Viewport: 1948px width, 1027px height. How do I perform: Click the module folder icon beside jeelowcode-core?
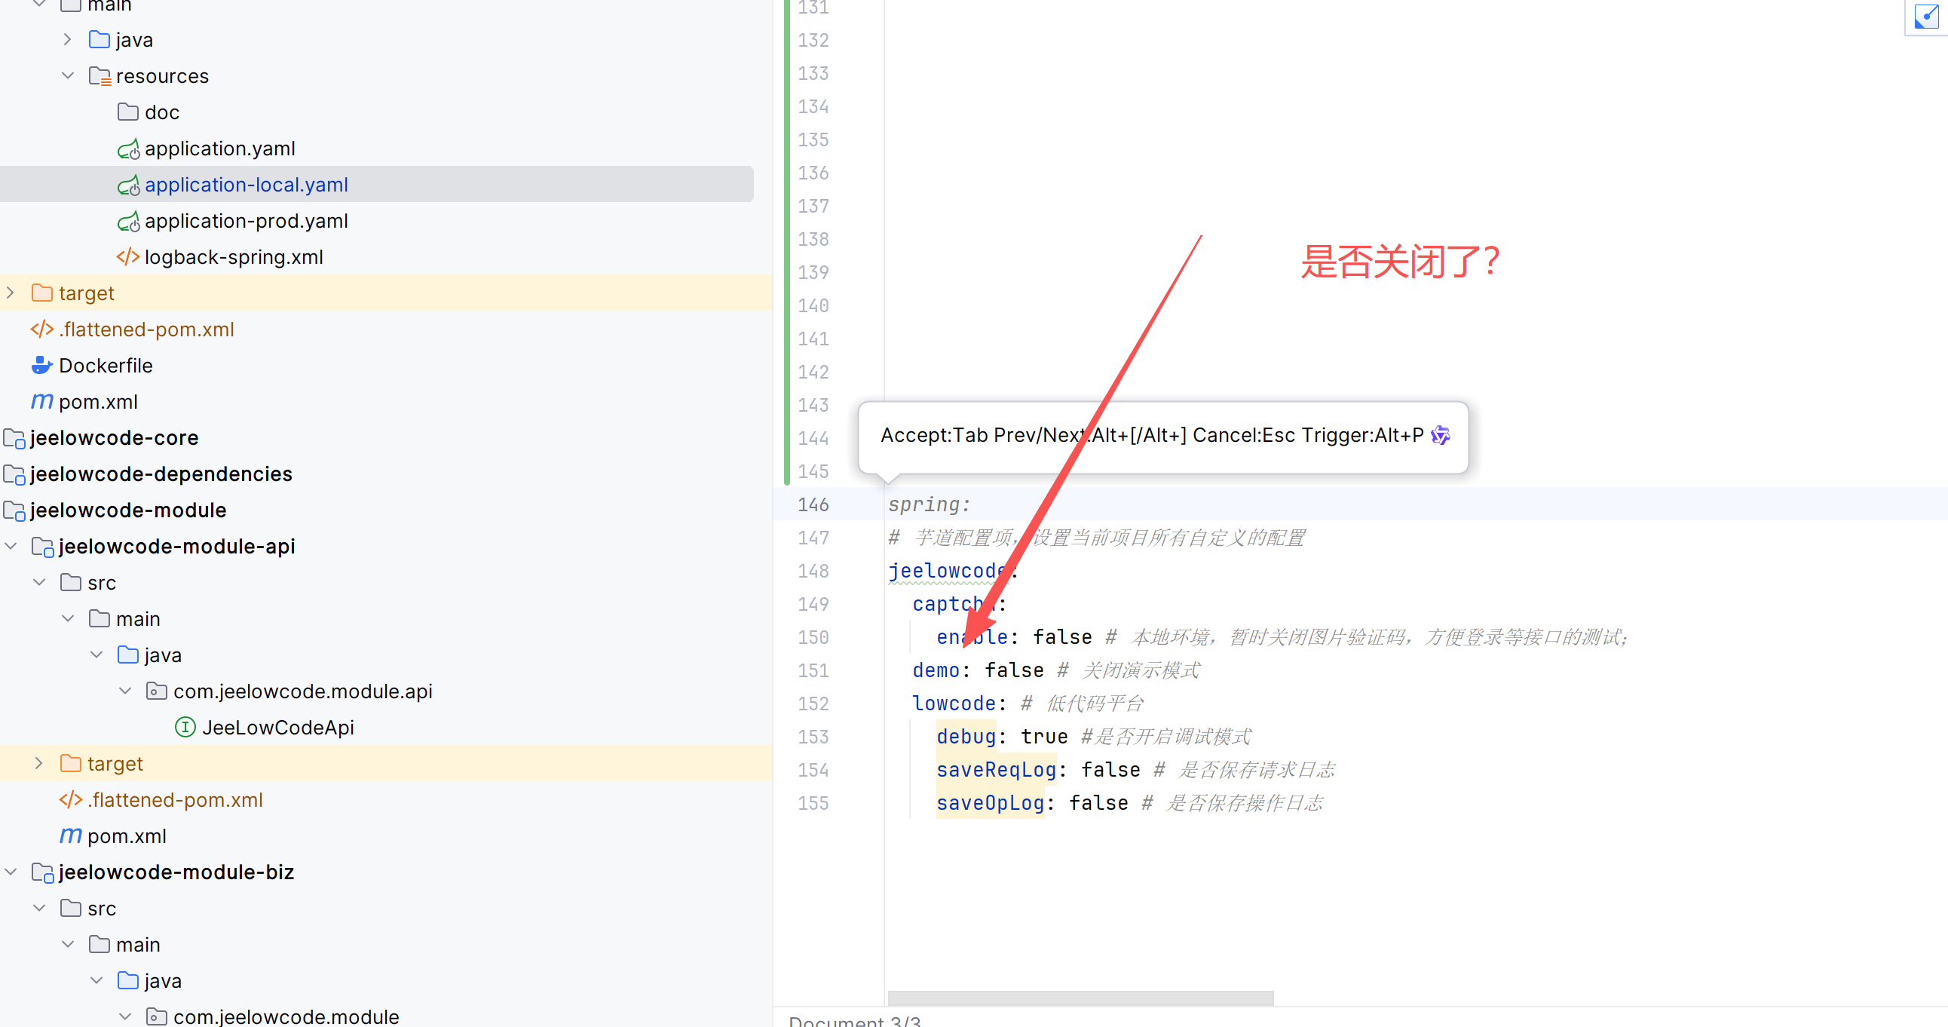14,438
